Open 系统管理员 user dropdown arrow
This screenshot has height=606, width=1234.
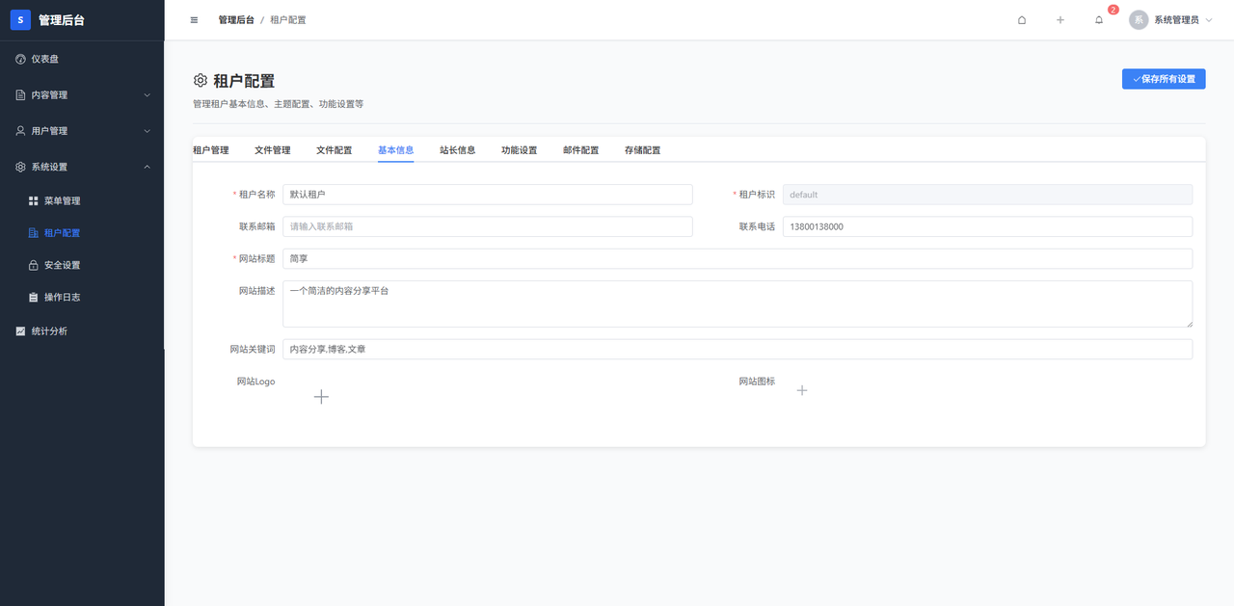tap(1209, 19)
